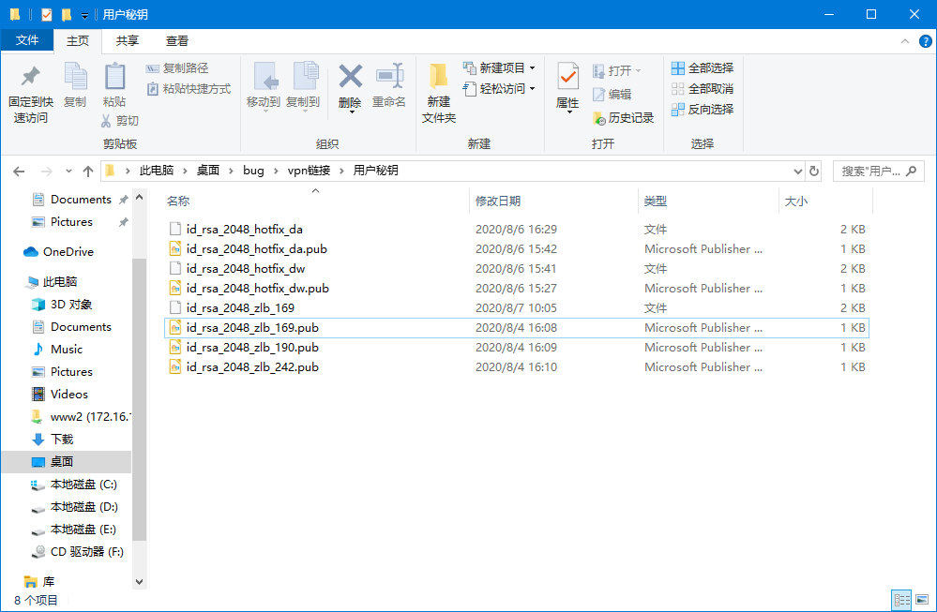Click the Up directory arrow icon

(88, 171)
